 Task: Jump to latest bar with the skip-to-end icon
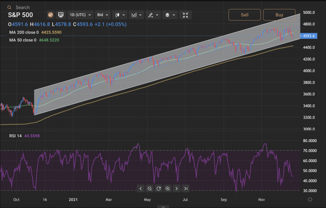186,188
